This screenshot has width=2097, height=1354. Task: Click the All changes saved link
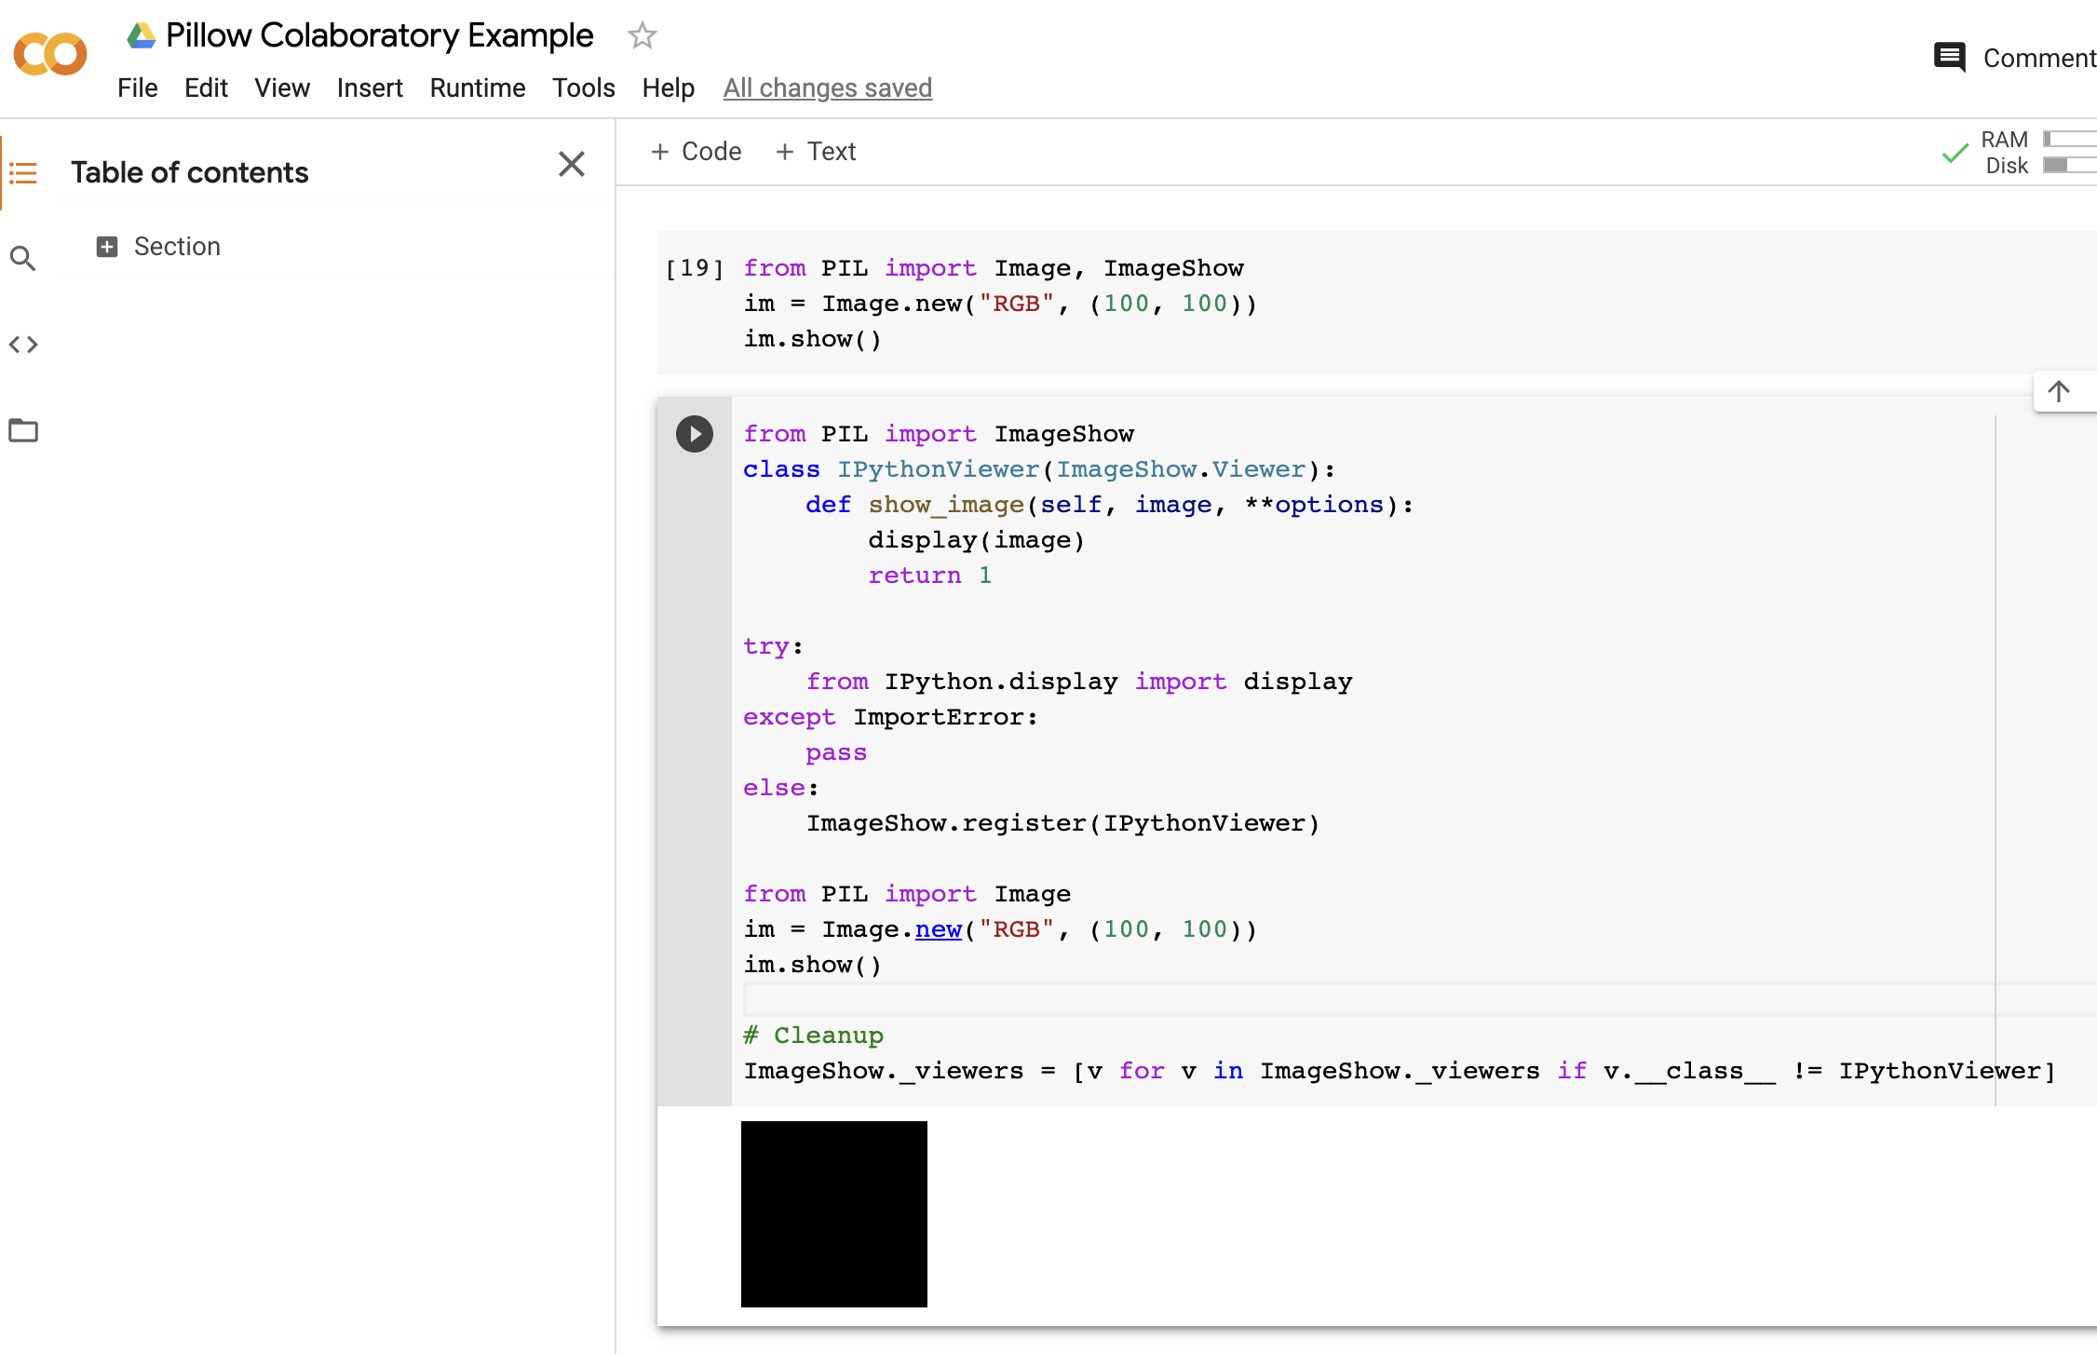click(x=827, y=88)
